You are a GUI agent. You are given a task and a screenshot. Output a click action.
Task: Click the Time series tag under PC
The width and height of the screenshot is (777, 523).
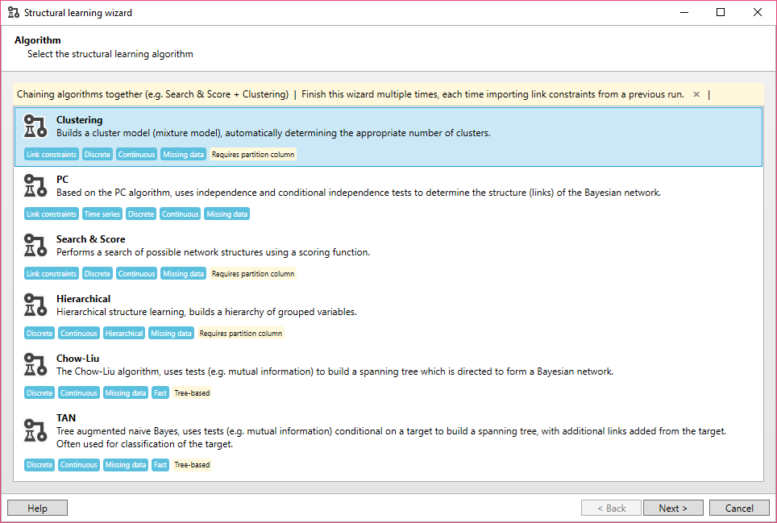pos(102,214)
